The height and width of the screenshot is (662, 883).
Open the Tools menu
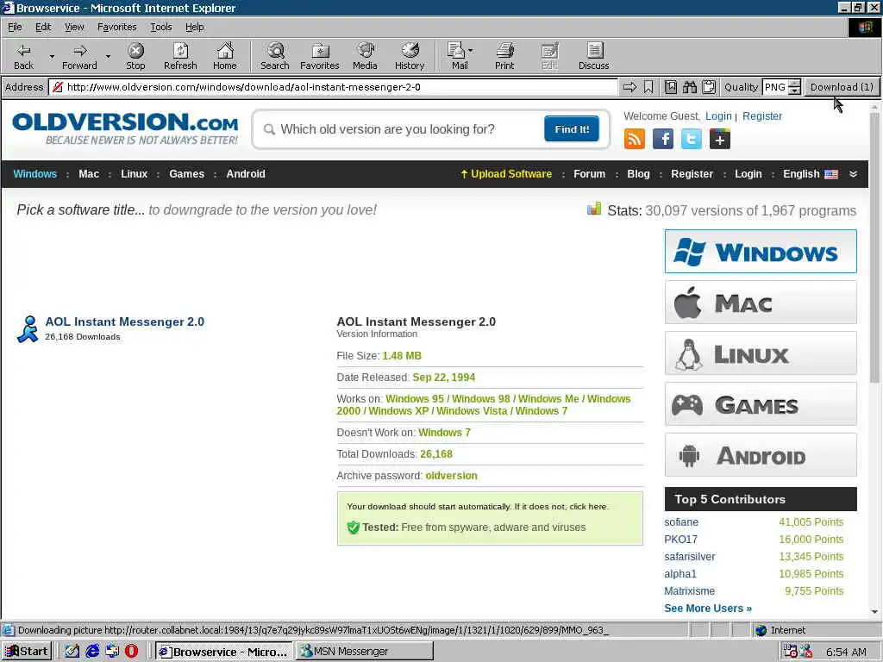tap(160, 27)
